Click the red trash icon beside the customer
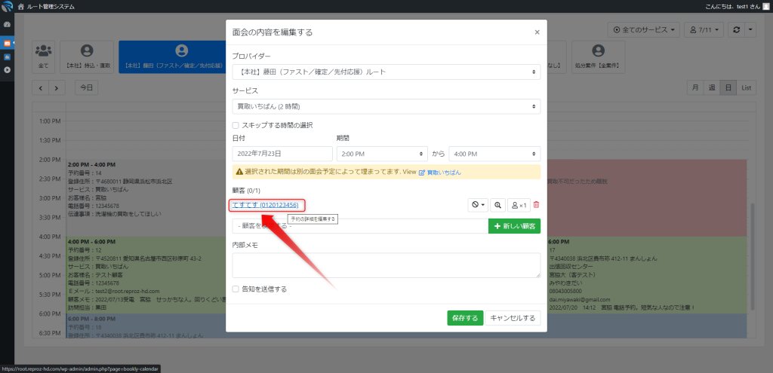Image resolution: width=773 pixels, height=373 pixels. (x=536, y=205)
